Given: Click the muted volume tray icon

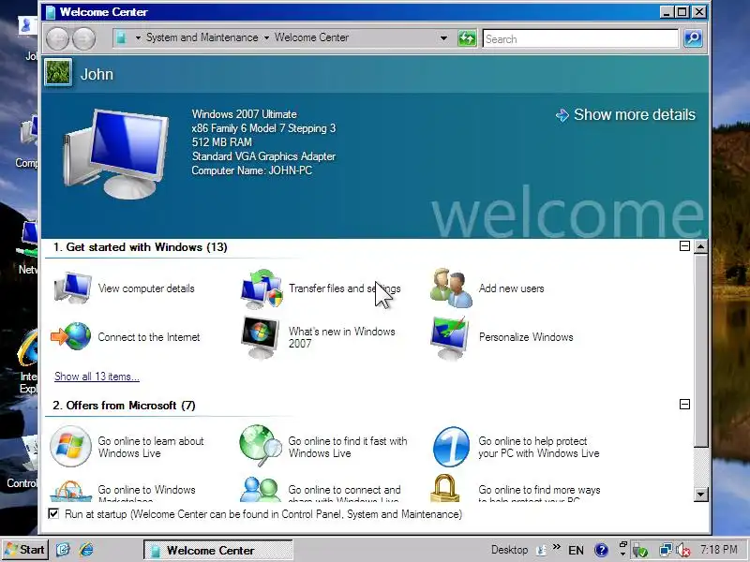Looking at the screenshot, I should click(x=683, y=551).
